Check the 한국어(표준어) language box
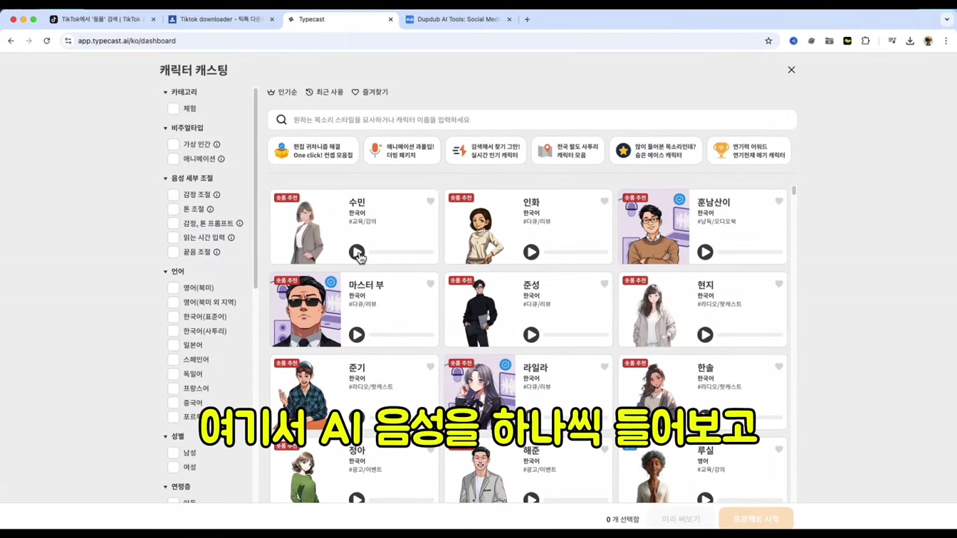 [x=173, y=317]
